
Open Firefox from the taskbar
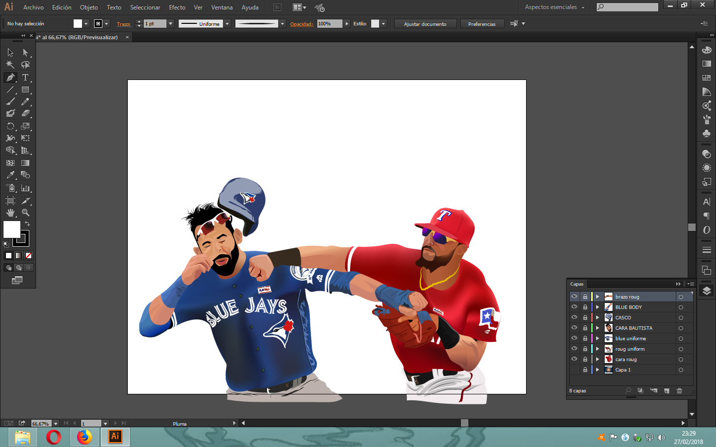pyautogui.click(x=85, y=437)
